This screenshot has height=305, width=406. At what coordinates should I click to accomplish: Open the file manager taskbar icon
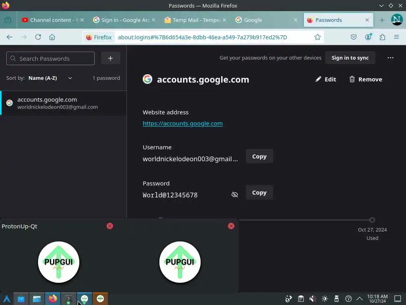(37, 299)
